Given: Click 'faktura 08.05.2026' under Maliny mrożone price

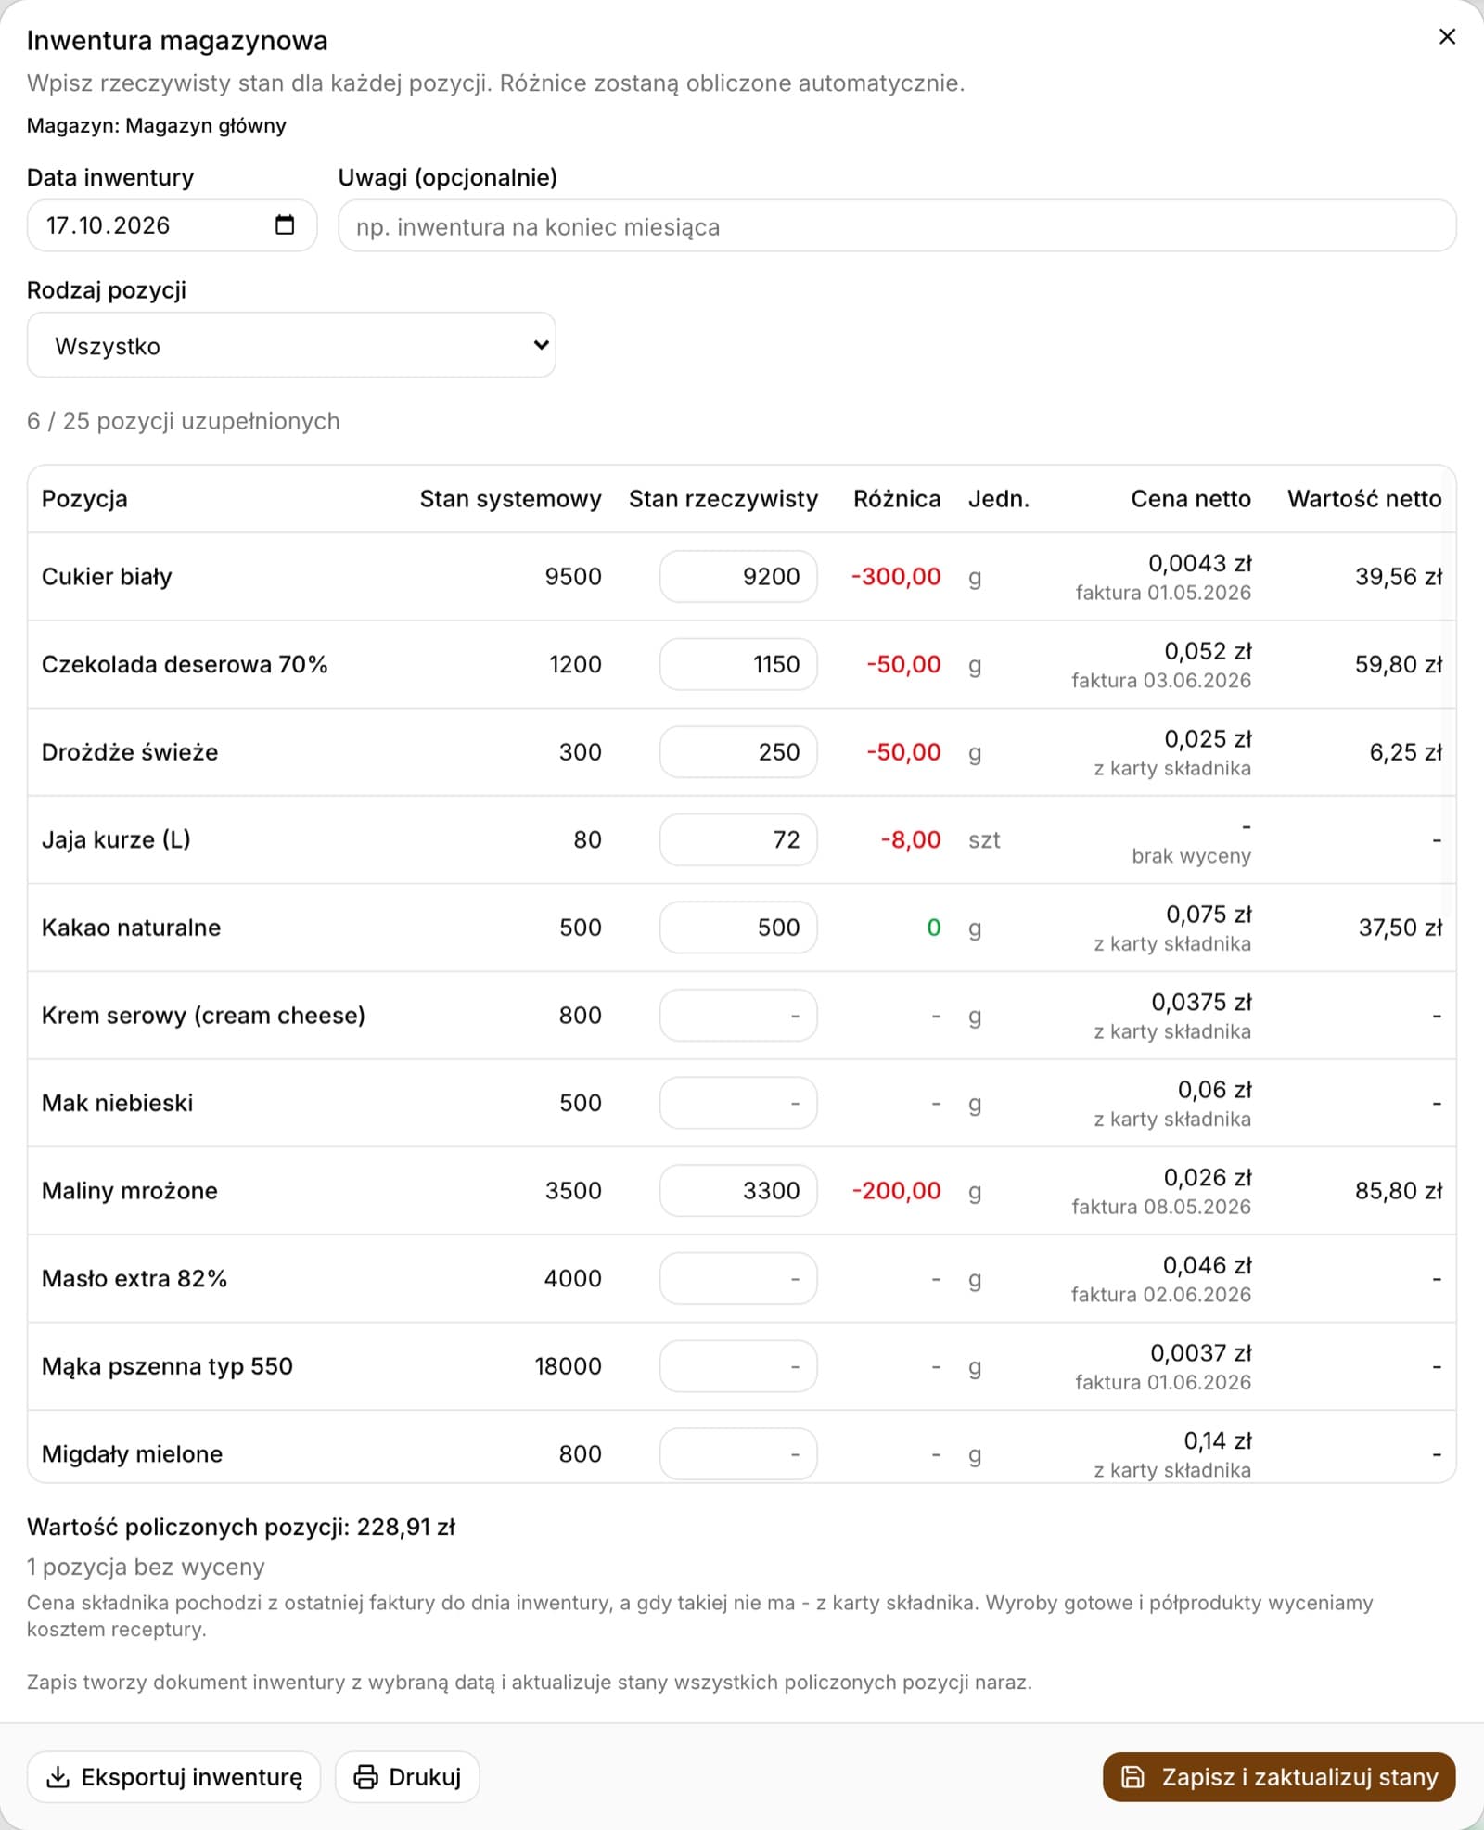Looking at the screenshot, I should (1161, 1207).
